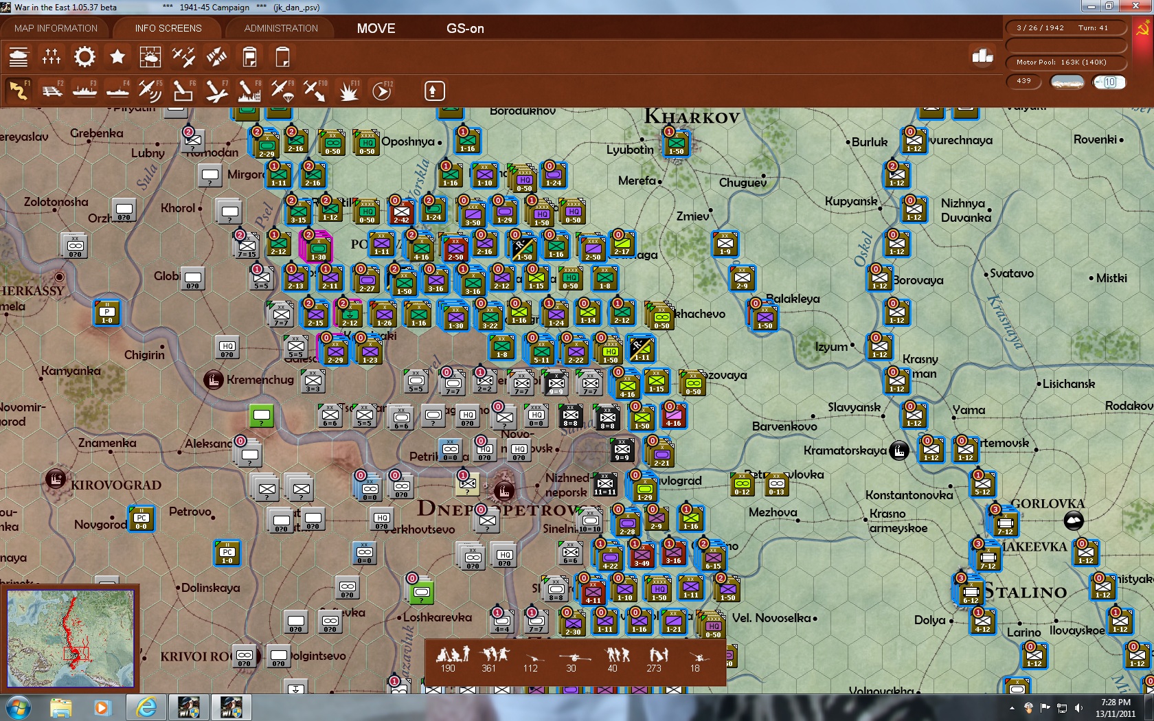Open Windows Explorer from the taskbar
The width and height of the screenshot is (1154, 721).
tap(60, 707)
